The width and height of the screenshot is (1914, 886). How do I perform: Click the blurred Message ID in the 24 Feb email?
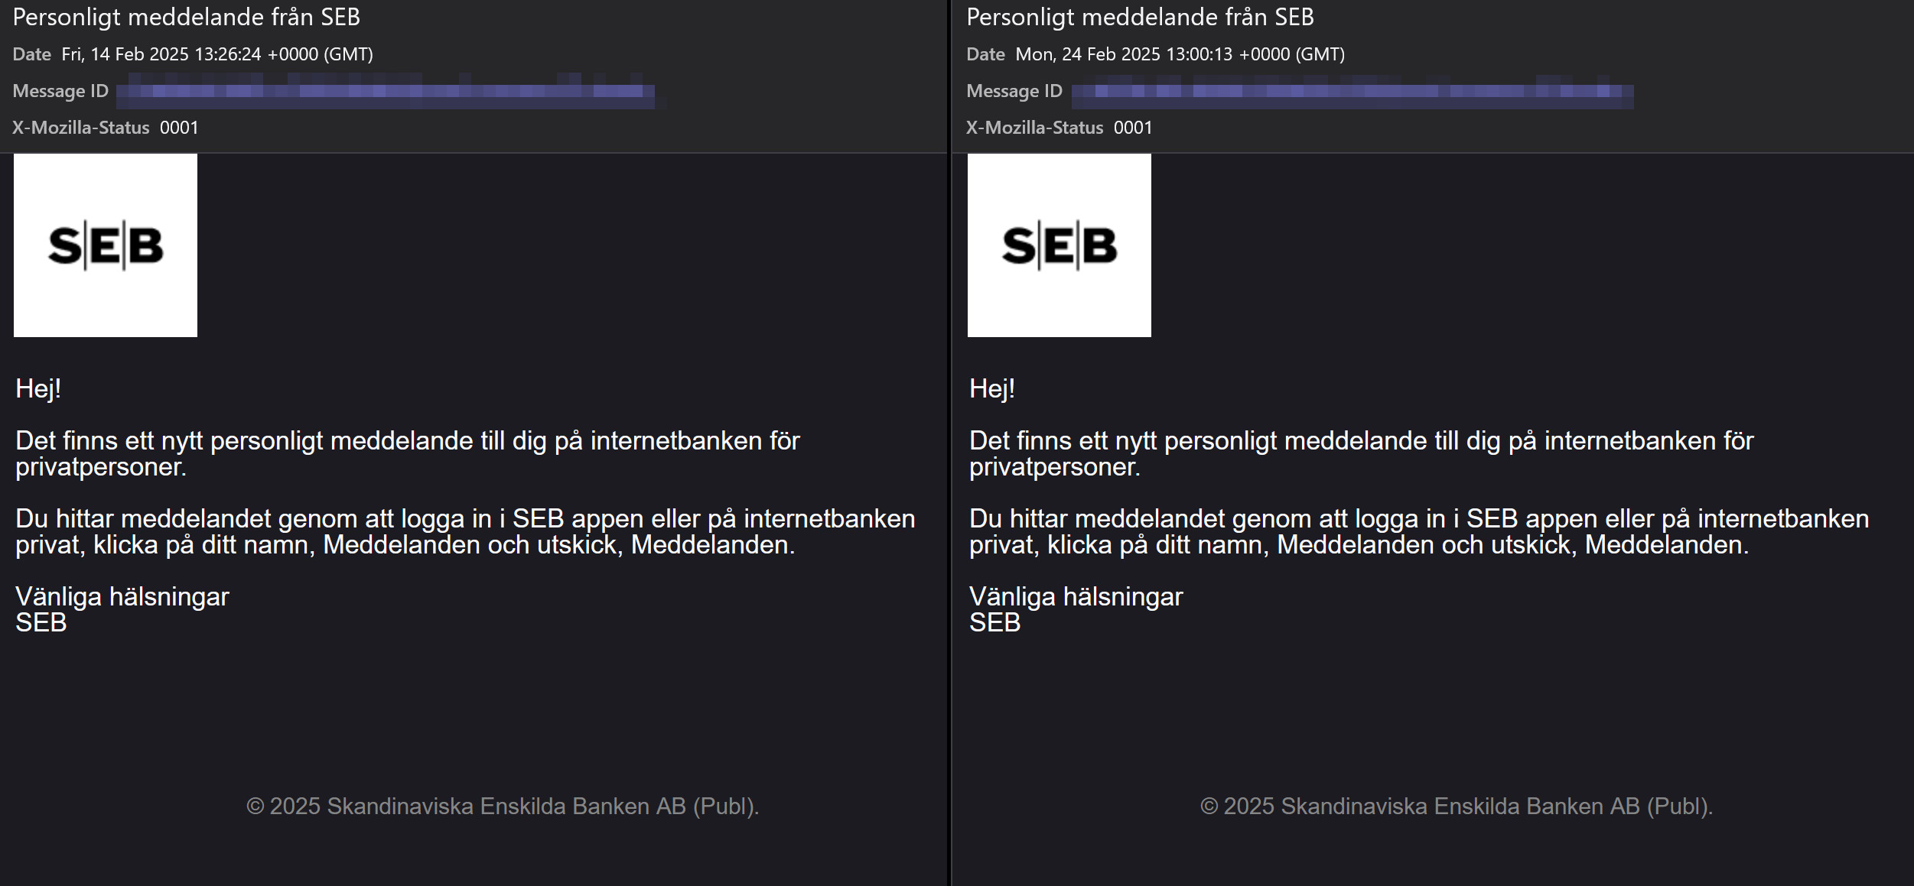(x=1352, y=92)
